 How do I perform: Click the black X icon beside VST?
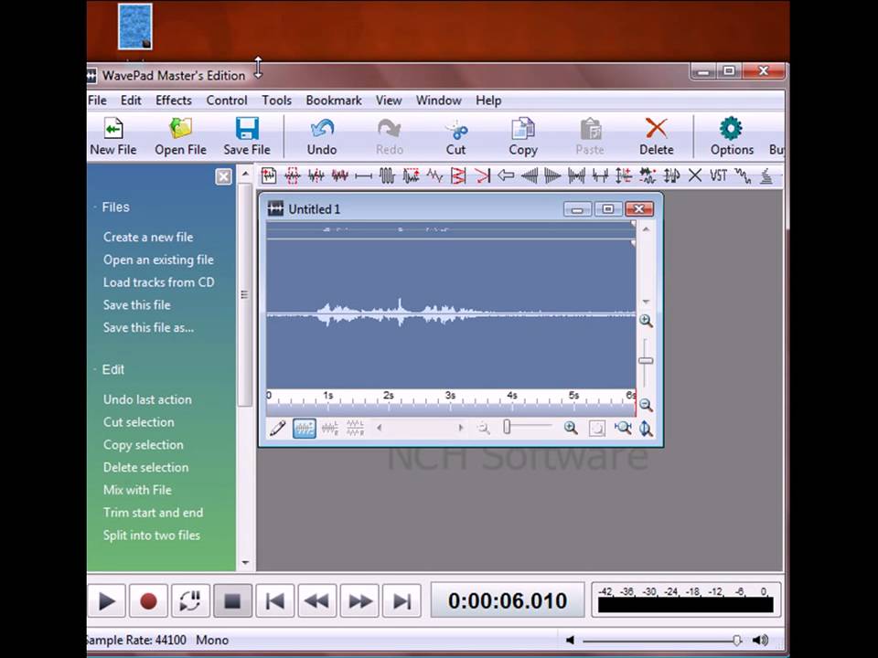(694, 175)
